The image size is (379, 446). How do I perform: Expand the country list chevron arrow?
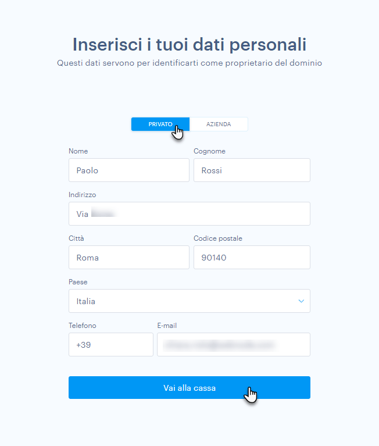(x=301, y=301)
